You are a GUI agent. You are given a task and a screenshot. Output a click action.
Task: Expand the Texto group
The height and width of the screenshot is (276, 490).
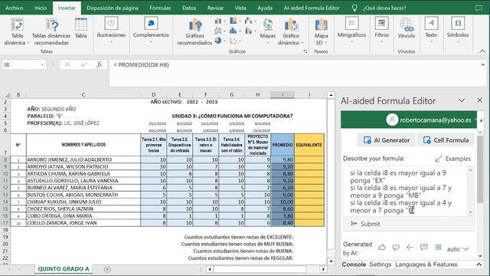click(431, 31)
